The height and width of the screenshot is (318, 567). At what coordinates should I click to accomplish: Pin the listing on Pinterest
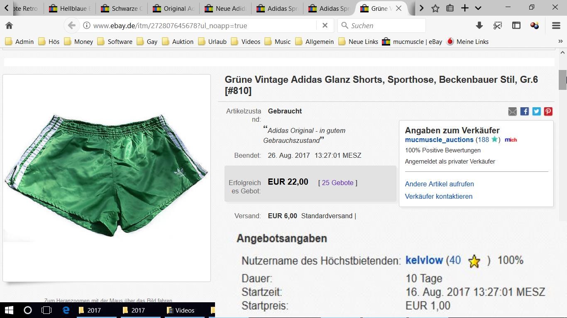coord(548,111)
